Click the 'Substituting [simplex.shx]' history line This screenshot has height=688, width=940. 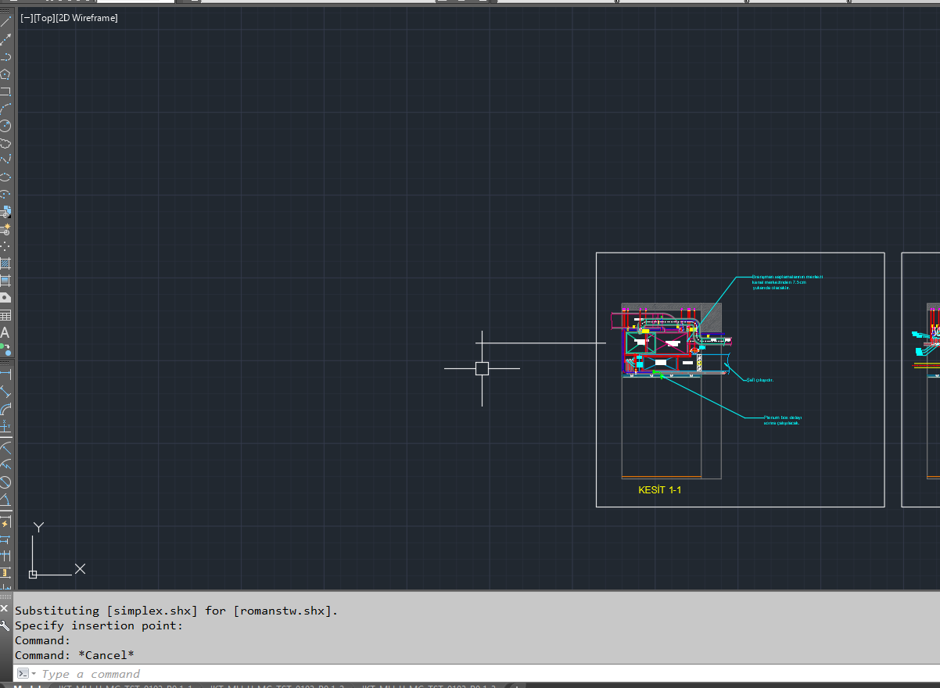pyautogui.click(x=177, y=611)
